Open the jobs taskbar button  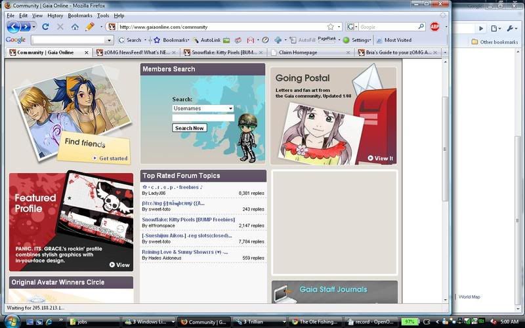(93, 322)
